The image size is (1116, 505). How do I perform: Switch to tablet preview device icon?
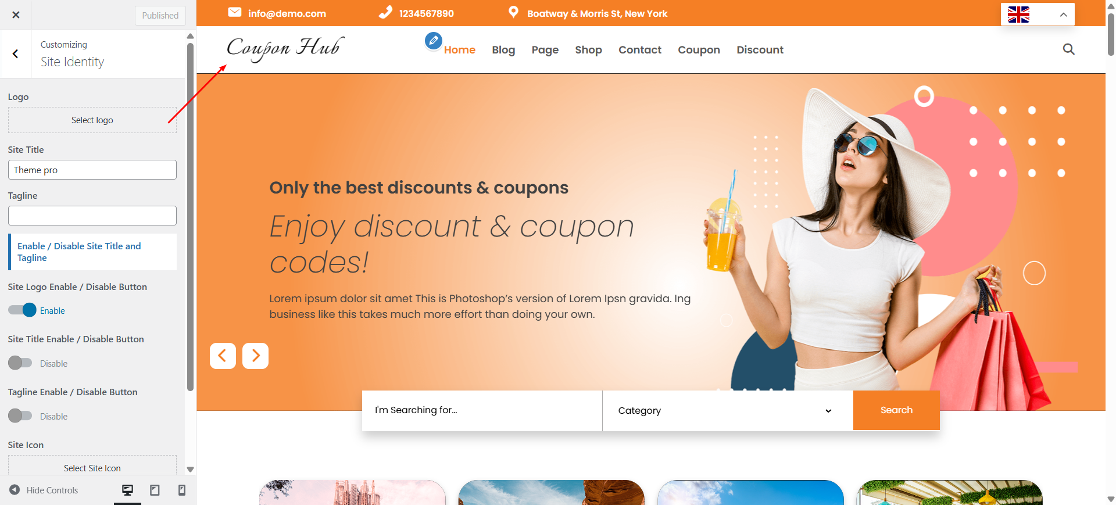coord(155,490)
